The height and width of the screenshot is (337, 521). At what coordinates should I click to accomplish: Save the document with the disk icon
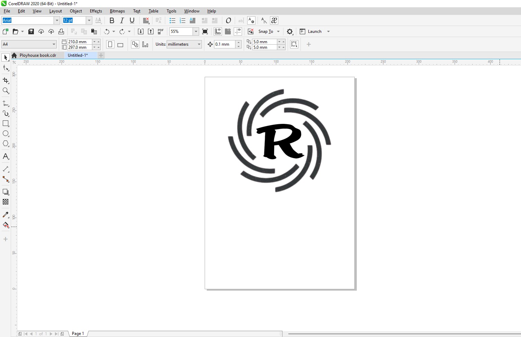tap(31, 31)
